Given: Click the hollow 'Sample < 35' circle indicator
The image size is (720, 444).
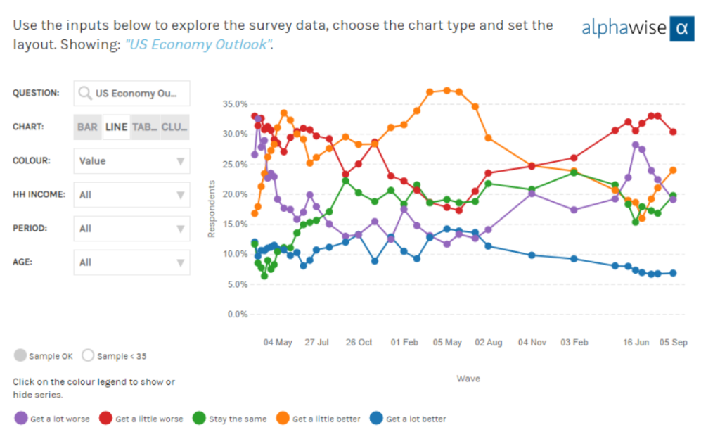Looking at the screenshot, I should tap(88, 355).
